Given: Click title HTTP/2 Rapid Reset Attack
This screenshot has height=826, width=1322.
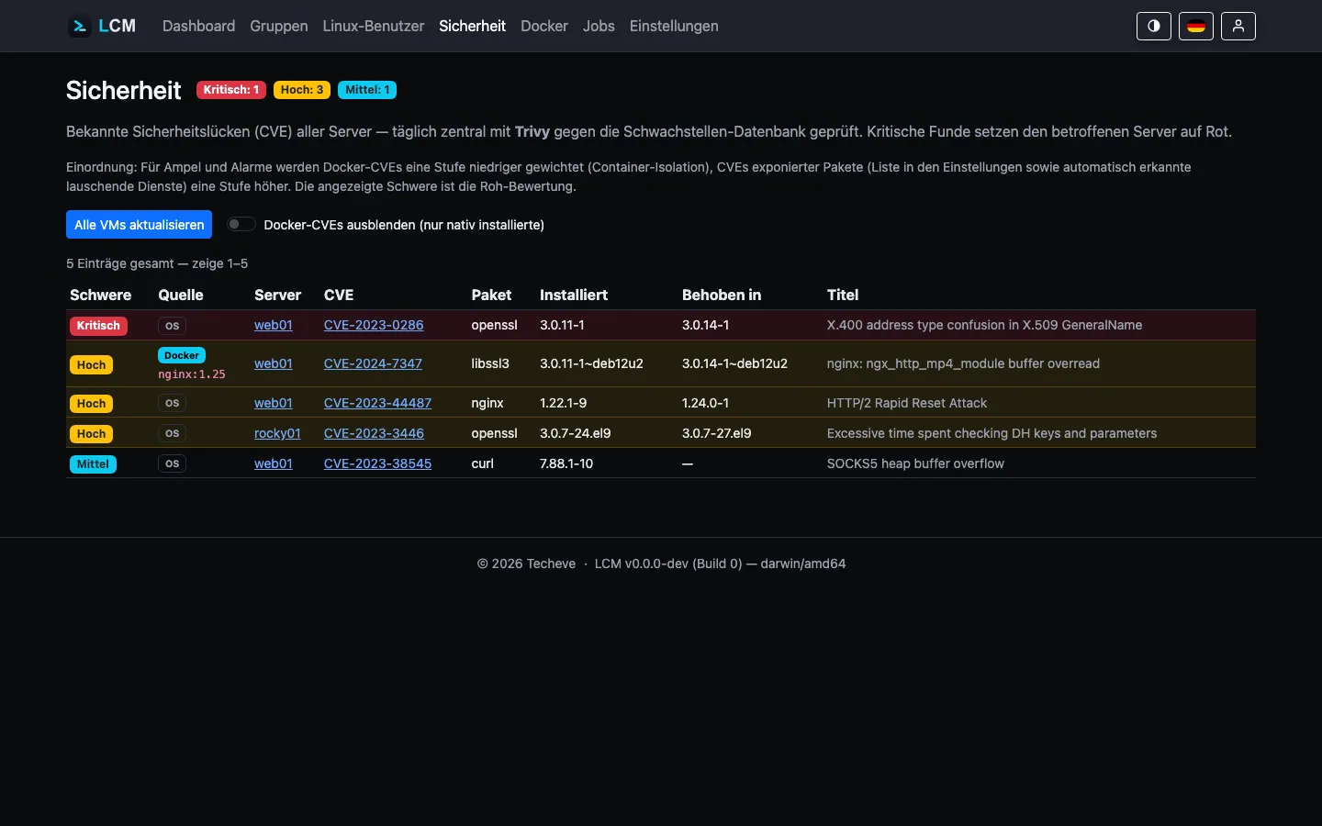Looking at the screenshot, I should pyautogui.click(x=907, y=403).
